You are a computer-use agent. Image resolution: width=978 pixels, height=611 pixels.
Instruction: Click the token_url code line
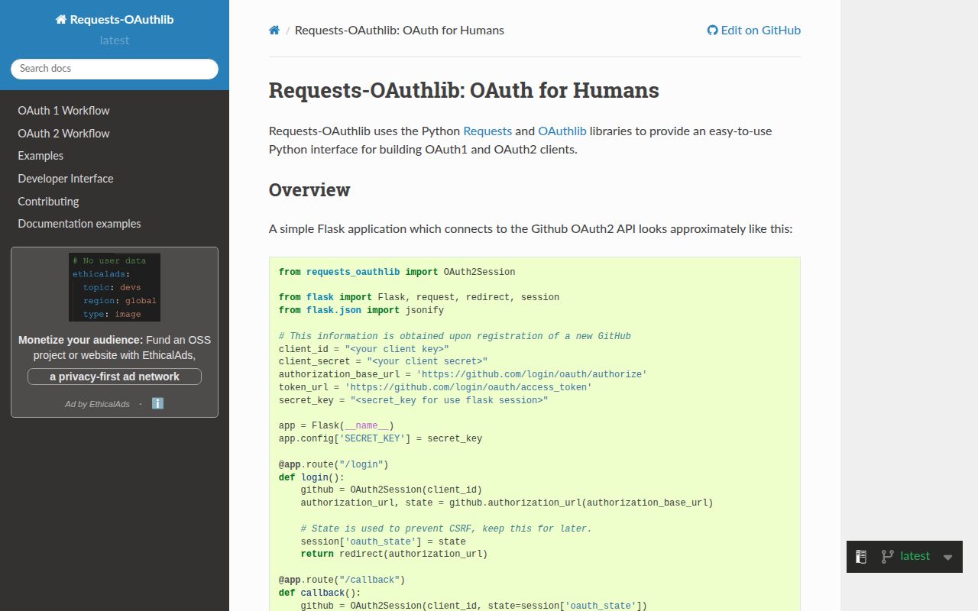click(x=436, y=387)
